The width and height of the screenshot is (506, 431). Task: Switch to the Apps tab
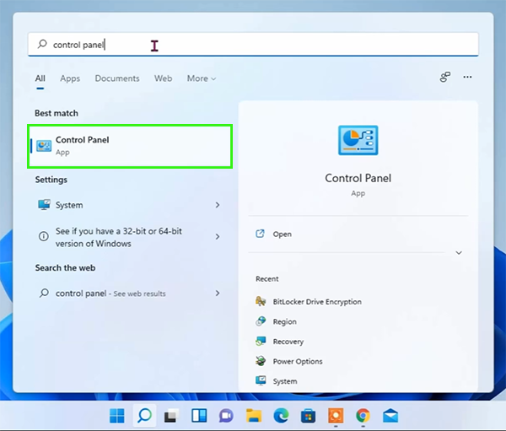(70, 78)
